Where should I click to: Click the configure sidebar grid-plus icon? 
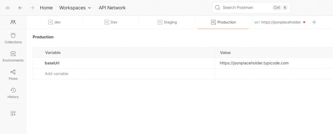pos(13,113)
